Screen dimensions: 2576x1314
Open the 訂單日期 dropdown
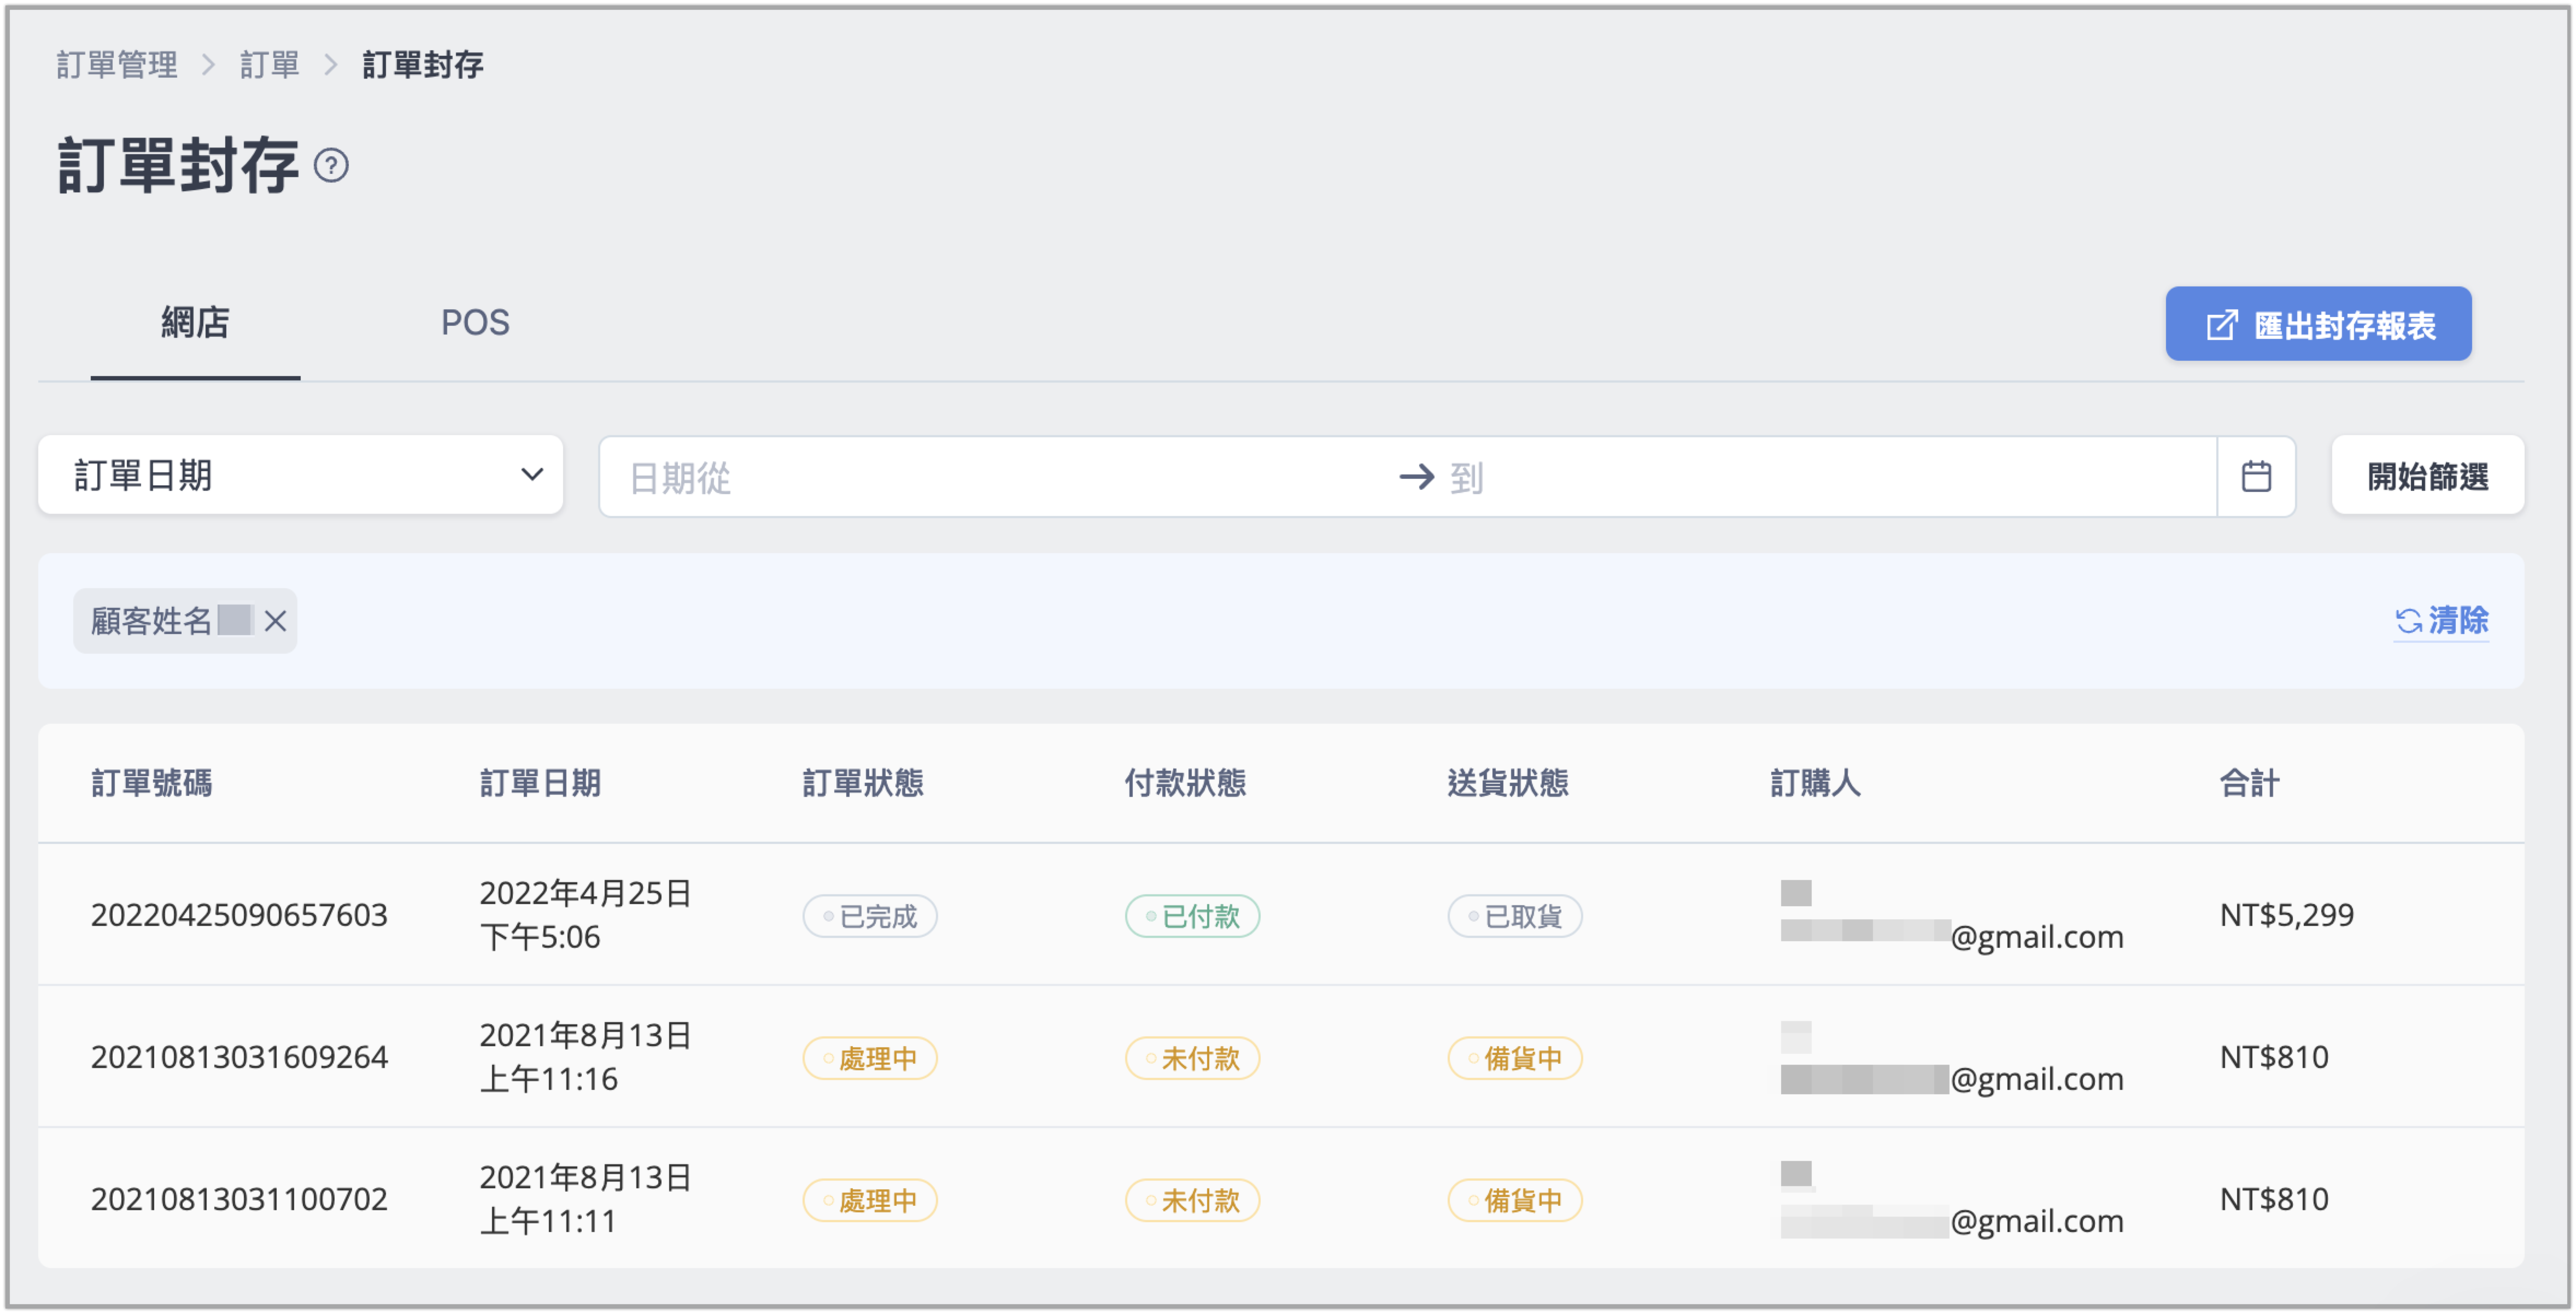point(300,475)
